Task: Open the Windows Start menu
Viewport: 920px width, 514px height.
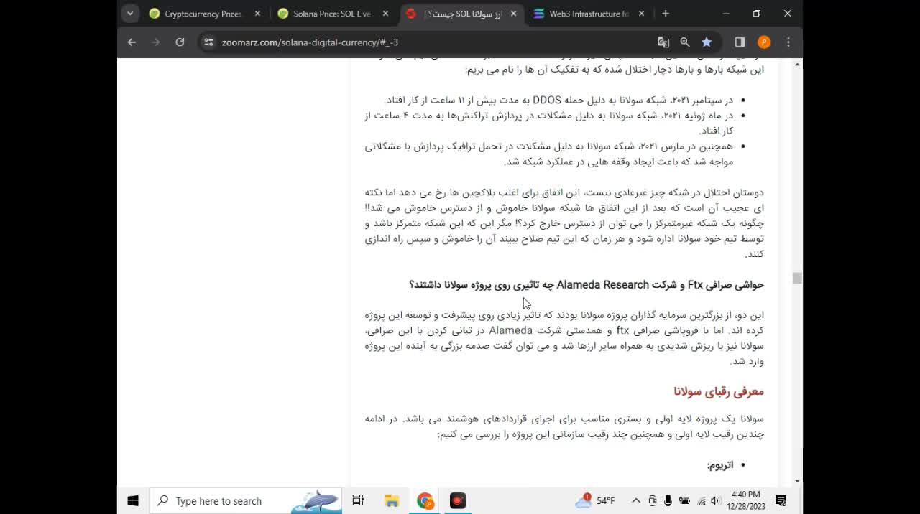Action: [133, 500]
